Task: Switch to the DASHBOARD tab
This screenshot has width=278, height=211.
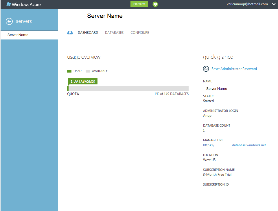Action: [x=88, y=33]
